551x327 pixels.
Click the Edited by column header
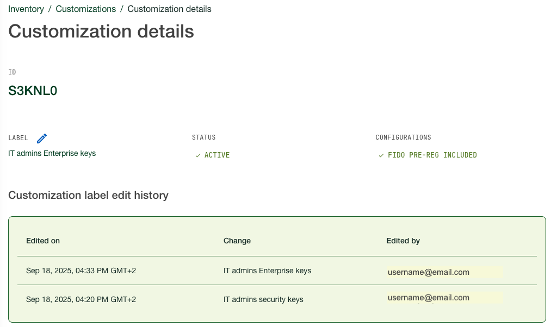point(403,241)
